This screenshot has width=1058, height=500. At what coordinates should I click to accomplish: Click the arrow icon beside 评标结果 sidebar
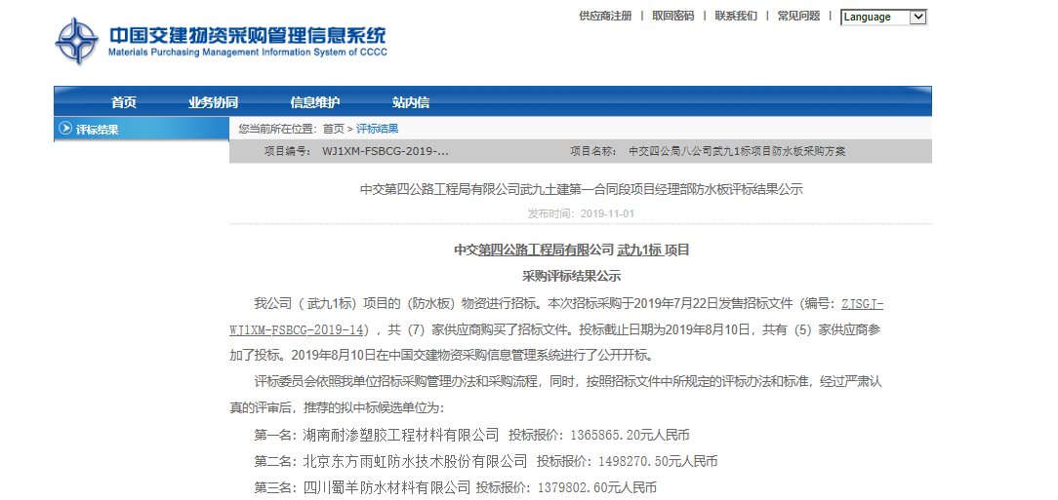click(x=65, y=128)
